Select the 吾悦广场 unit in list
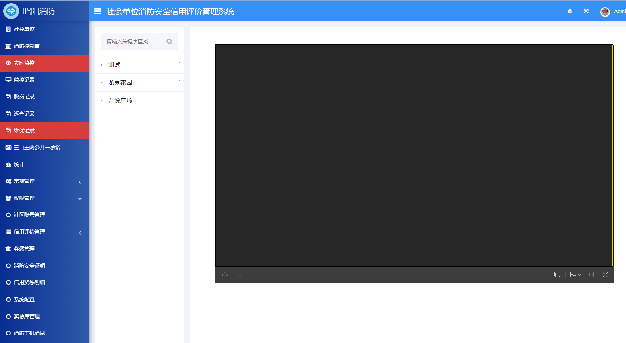The image size is (626, 343). pyautogui.click(x=139, y=100)
